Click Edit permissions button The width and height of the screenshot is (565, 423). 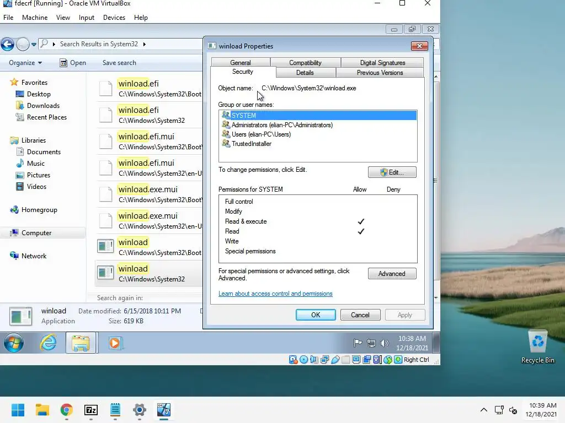pos(392,172)
